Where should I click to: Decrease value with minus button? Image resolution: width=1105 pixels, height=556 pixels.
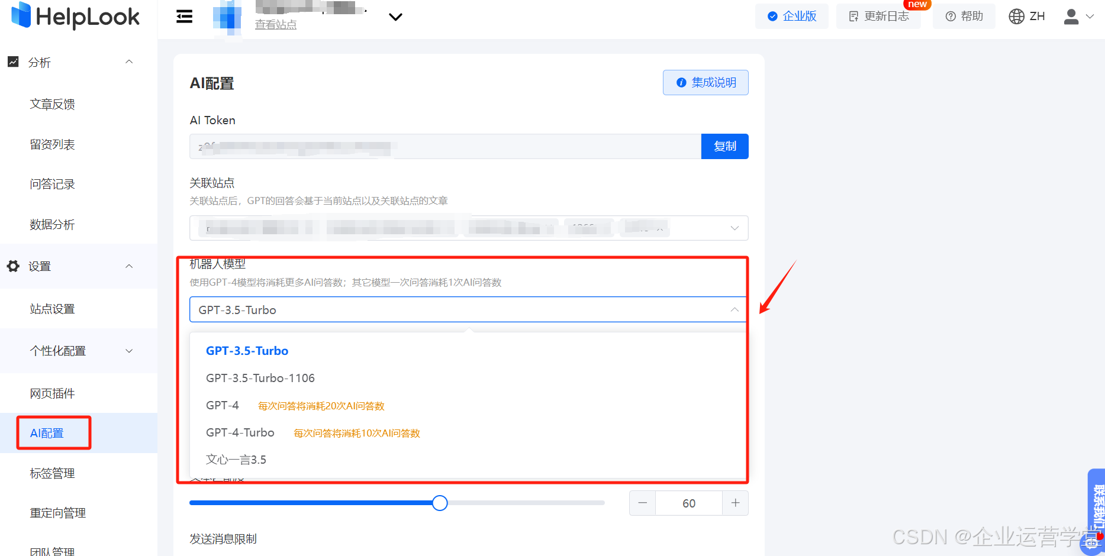tap(643, 503)
